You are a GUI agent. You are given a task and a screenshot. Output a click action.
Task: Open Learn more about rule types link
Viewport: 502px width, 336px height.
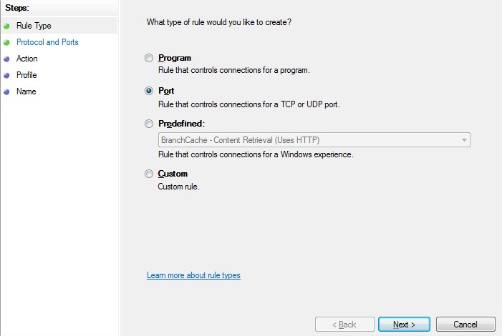click(193, 275)
